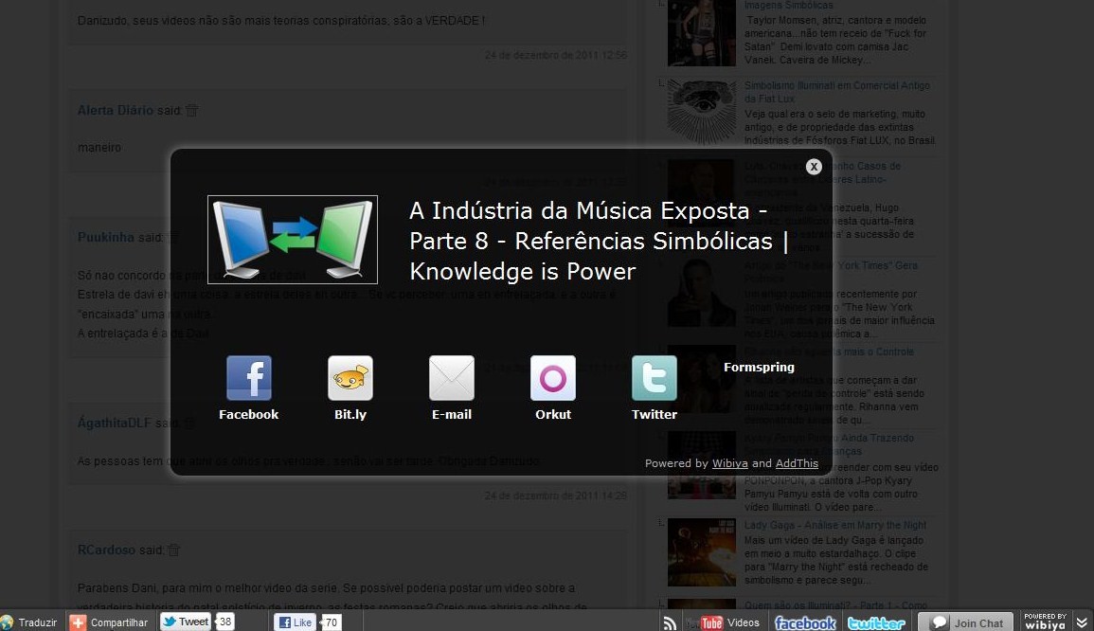Screen dimensions: 1094x631
Task: Open YouTube Videos in toolbar
Action: (x=723, y=622)
